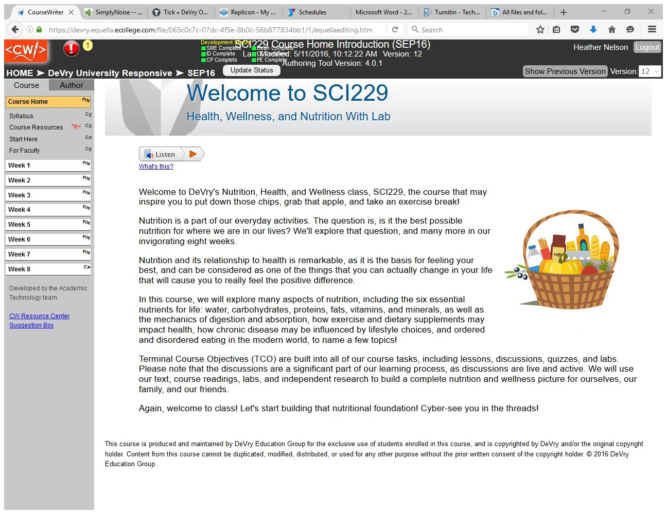The width and height of the screenshot is (667, 514).
Task: Click the Update Status button
Action: tap(252, 70)
